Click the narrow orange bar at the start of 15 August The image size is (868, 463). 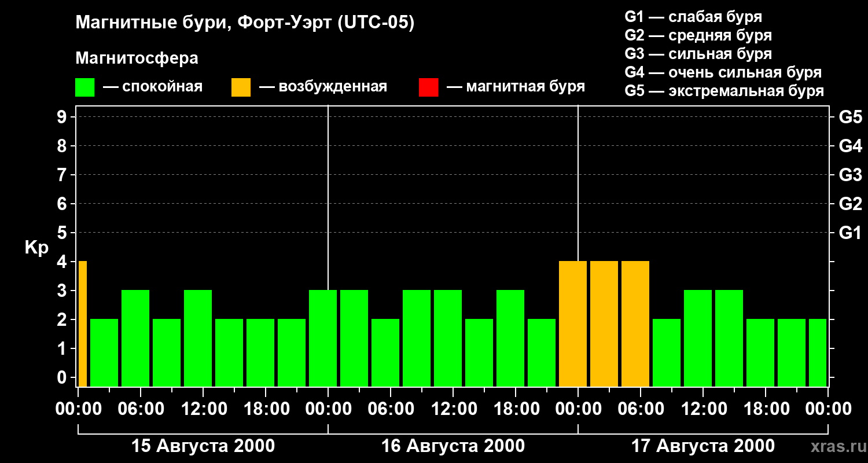click(82, 324)
